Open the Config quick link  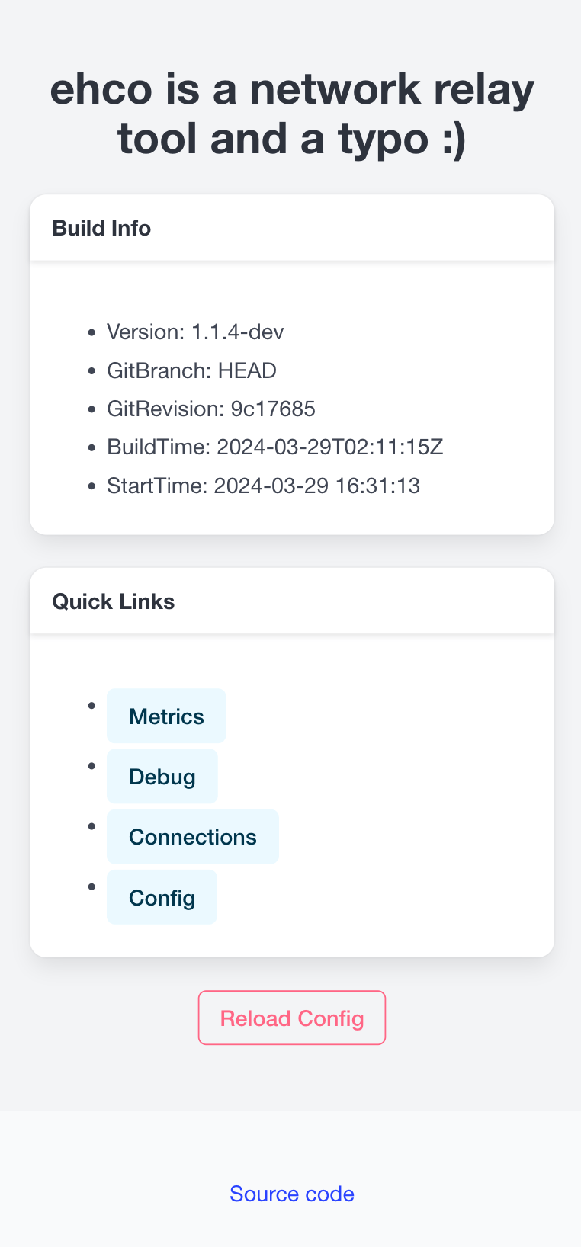click(x=162, y=898)
